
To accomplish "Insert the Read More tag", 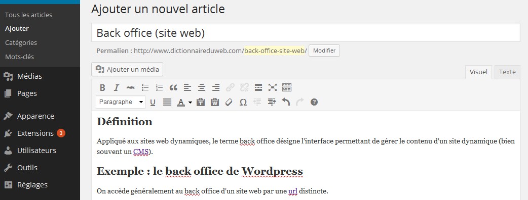I will click(x=258, y=88).
